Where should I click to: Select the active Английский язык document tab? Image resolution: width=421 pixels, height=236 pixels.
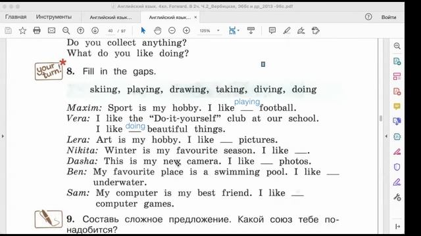click(170, 18)
